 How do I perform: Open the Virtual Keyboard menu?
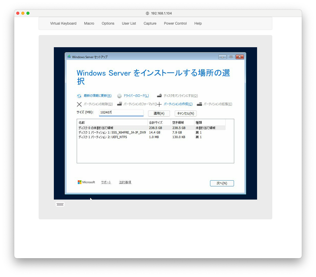(63, 23)
